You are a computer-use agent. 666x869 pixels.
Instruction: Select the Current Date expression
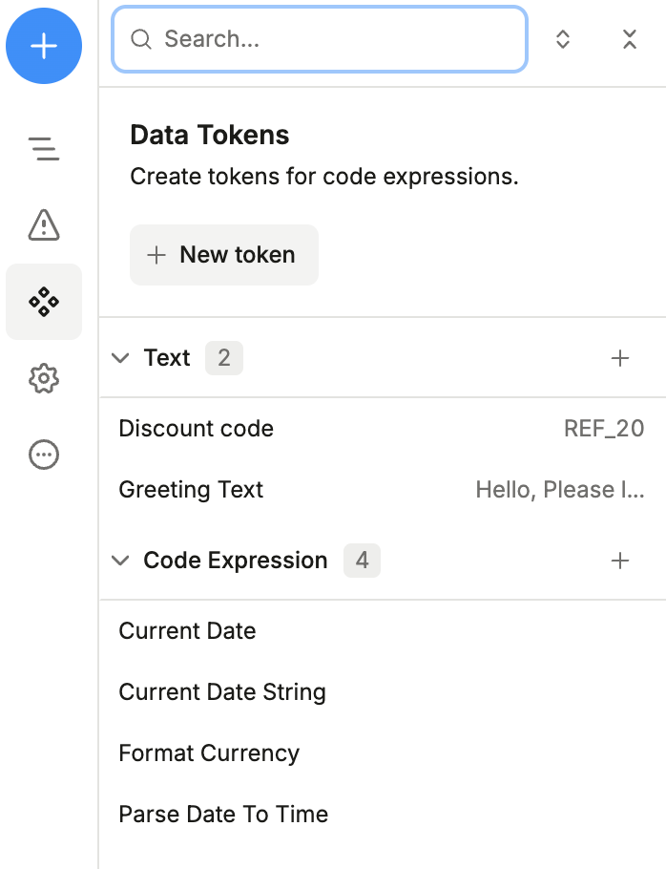pyautogui.click(x=187, y=631)
